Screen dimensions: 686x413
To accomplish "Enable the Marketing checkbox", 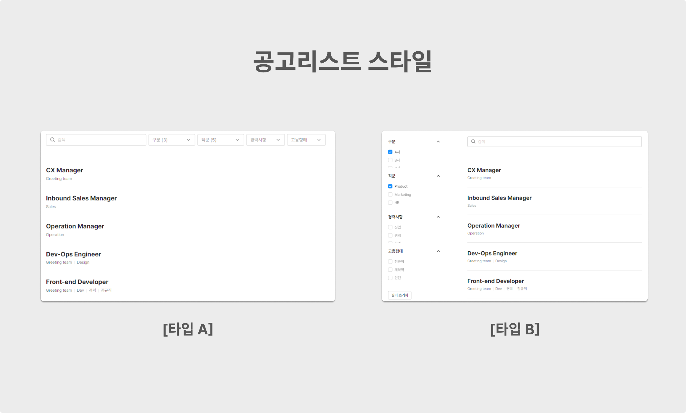I will 390,195.
